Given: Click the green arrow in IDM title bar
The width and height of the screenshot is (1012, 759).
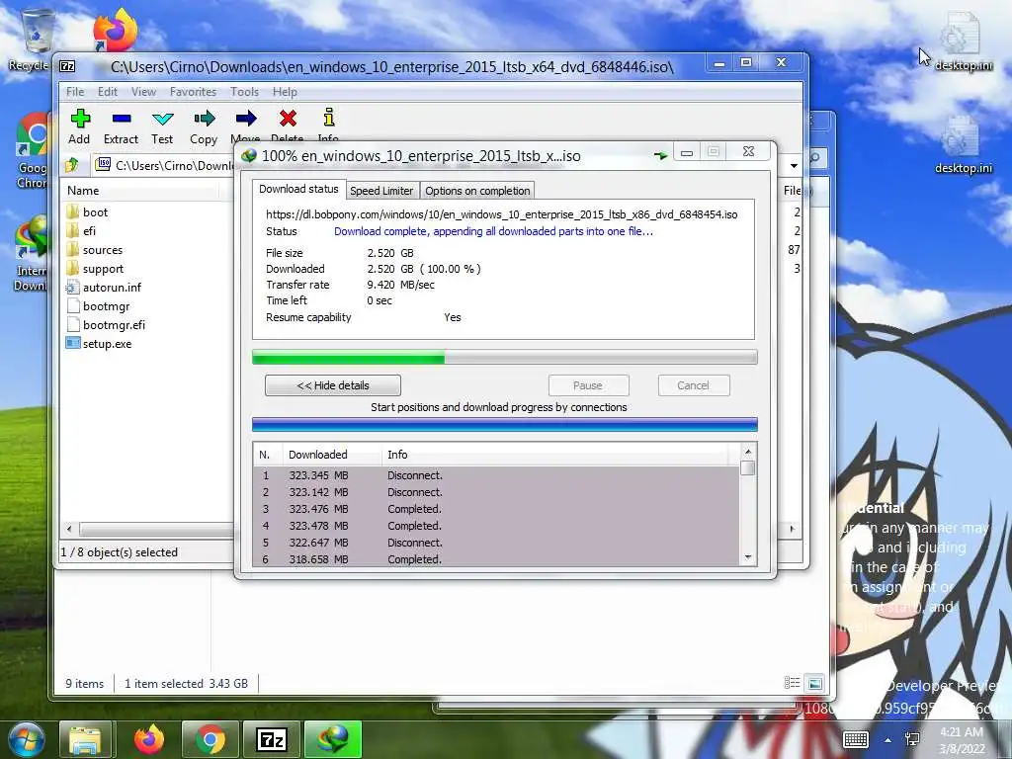Looking at the screenshot, I should tap(660, 155).
